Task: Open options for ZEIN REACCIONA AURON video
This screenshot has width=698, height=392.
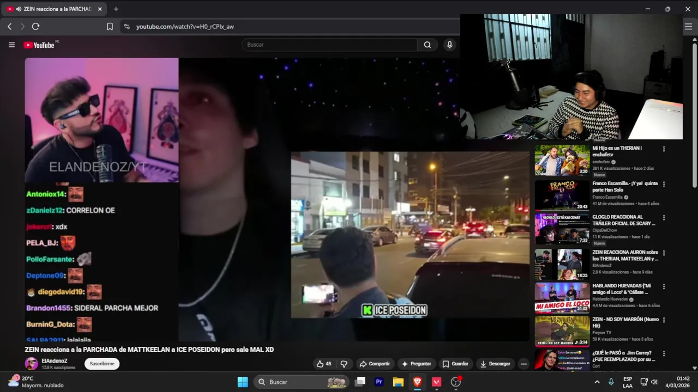Action: pos(664,253)
